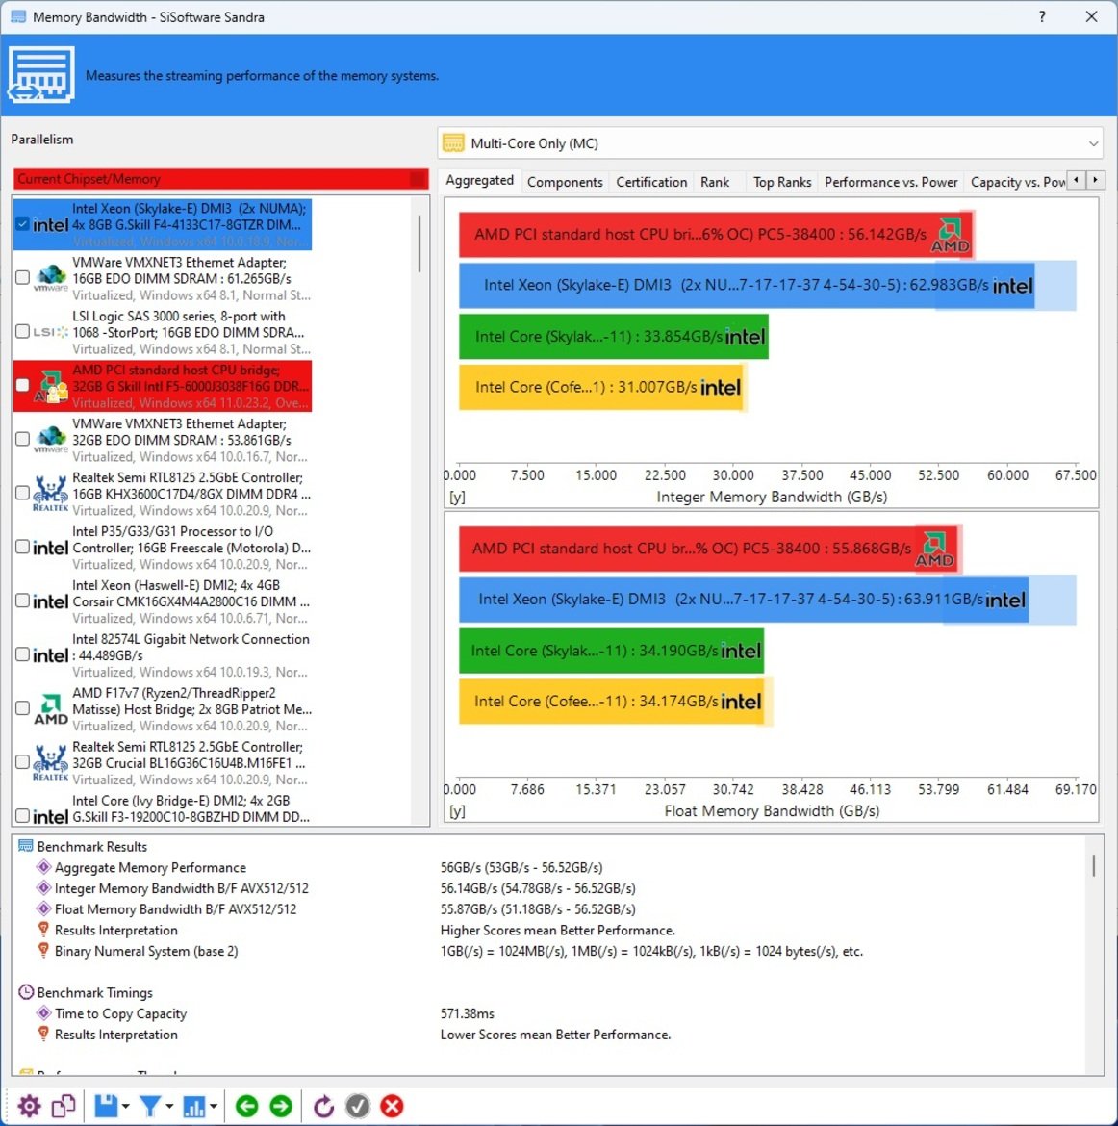Click intel logo beside P35/G33/G31 Processor entry

coord(50,548)
